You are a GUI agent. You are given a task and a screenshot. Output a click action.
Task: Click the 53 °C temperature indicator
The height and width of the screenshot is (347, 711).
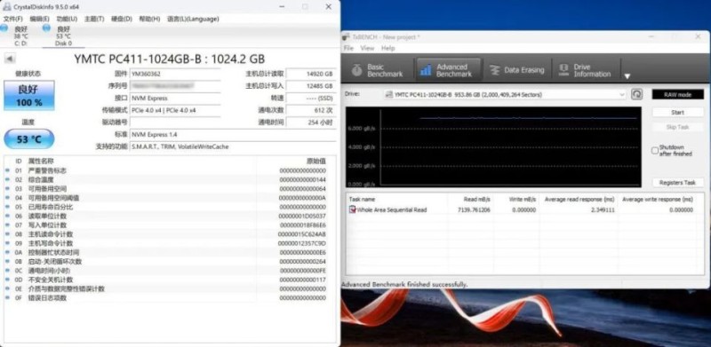tap(29, 139)
